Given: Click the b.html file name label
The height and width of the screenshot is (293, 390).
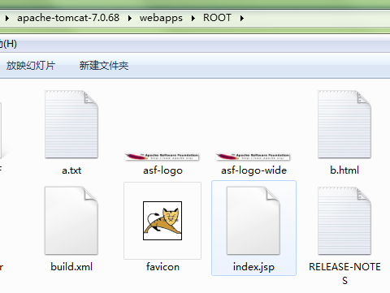Looking at the screenshot, I should (344, 170).
